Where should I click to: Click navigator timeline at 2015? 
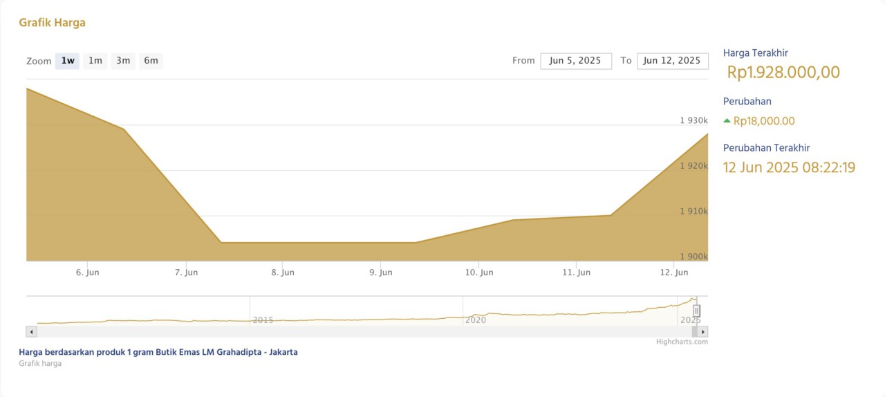tap(263, 320)
